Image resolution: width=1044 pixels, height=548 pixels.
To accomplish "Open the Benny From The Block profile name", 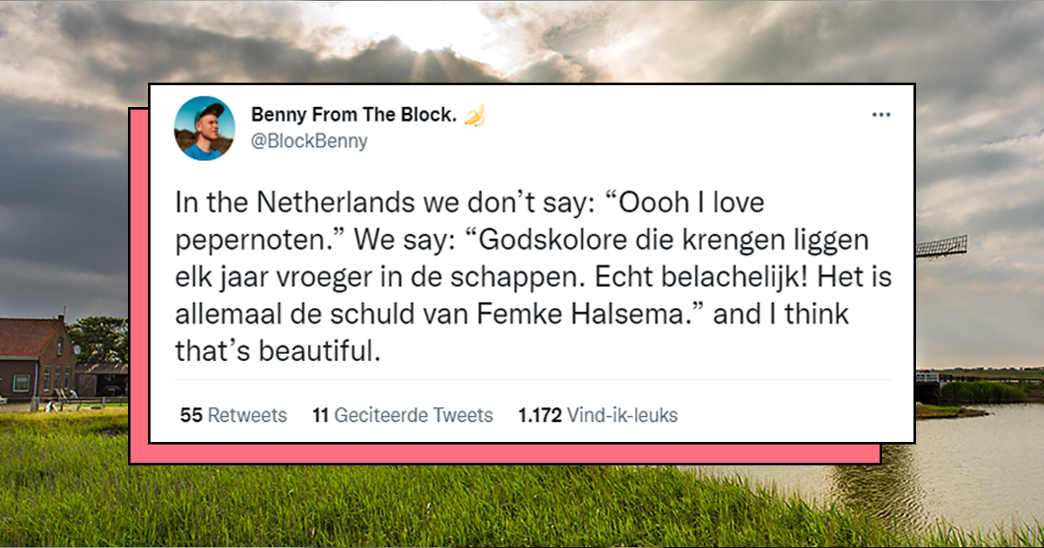I will coord(354,116).
